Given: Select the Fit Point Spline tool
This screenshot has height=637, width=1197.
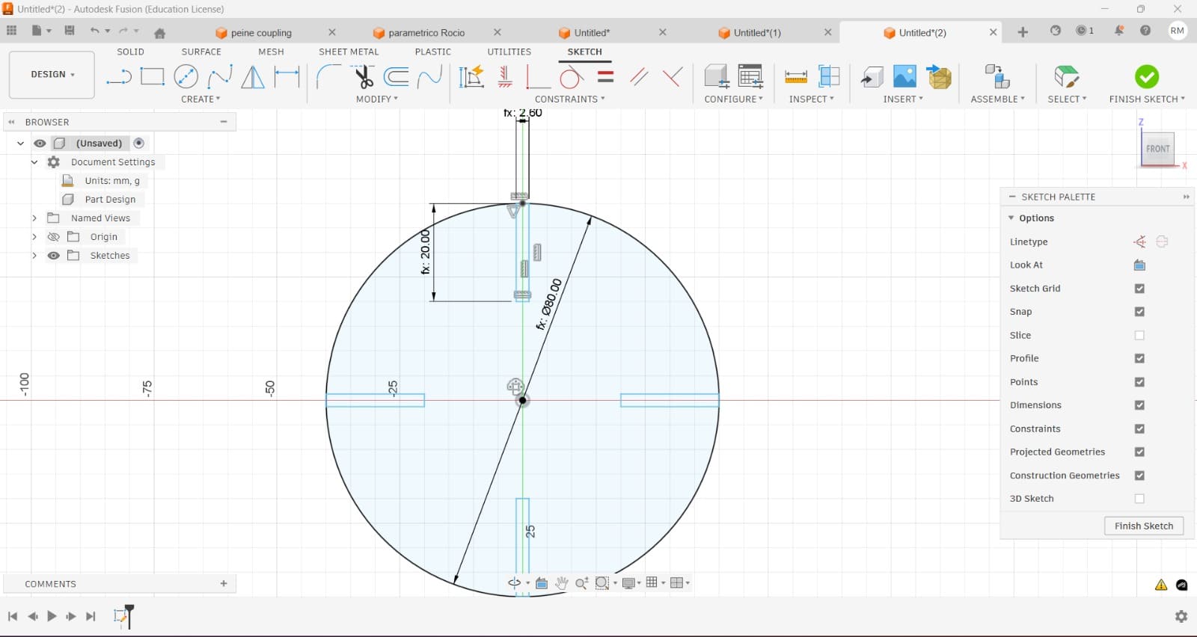Looking at the screenshot, I should (219, 76).
